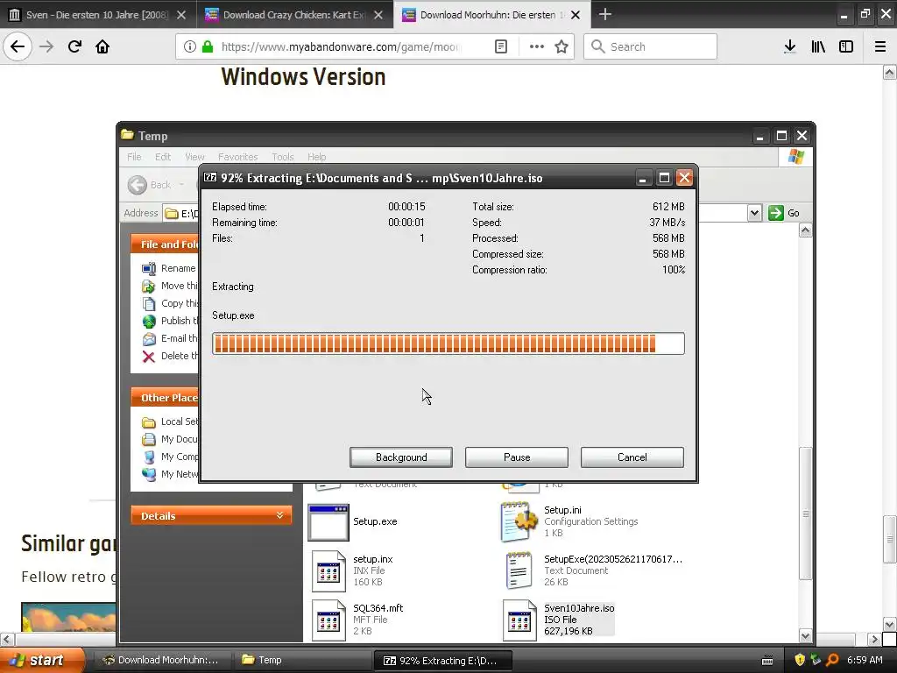Viewport: 897px width, 673px height.
Task: Open Back history dropdown arrow
Action: tap(181, 185)
